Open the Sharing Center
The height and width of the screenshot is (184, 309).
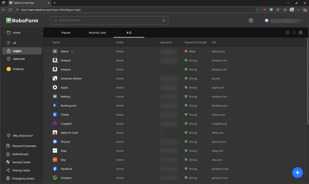21,170
